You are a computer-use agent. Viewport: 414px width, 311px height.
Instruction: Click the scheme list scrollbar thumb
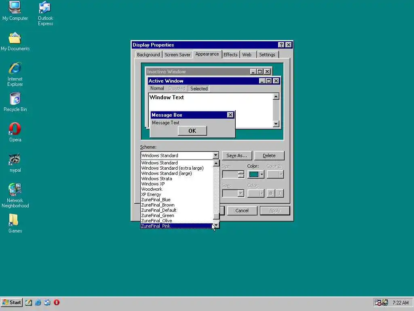[x=216, y=216]
